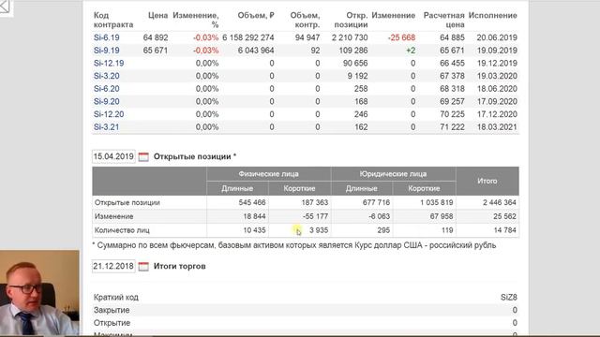
Task: Select red change value -25 668
Action: [401, 37]
